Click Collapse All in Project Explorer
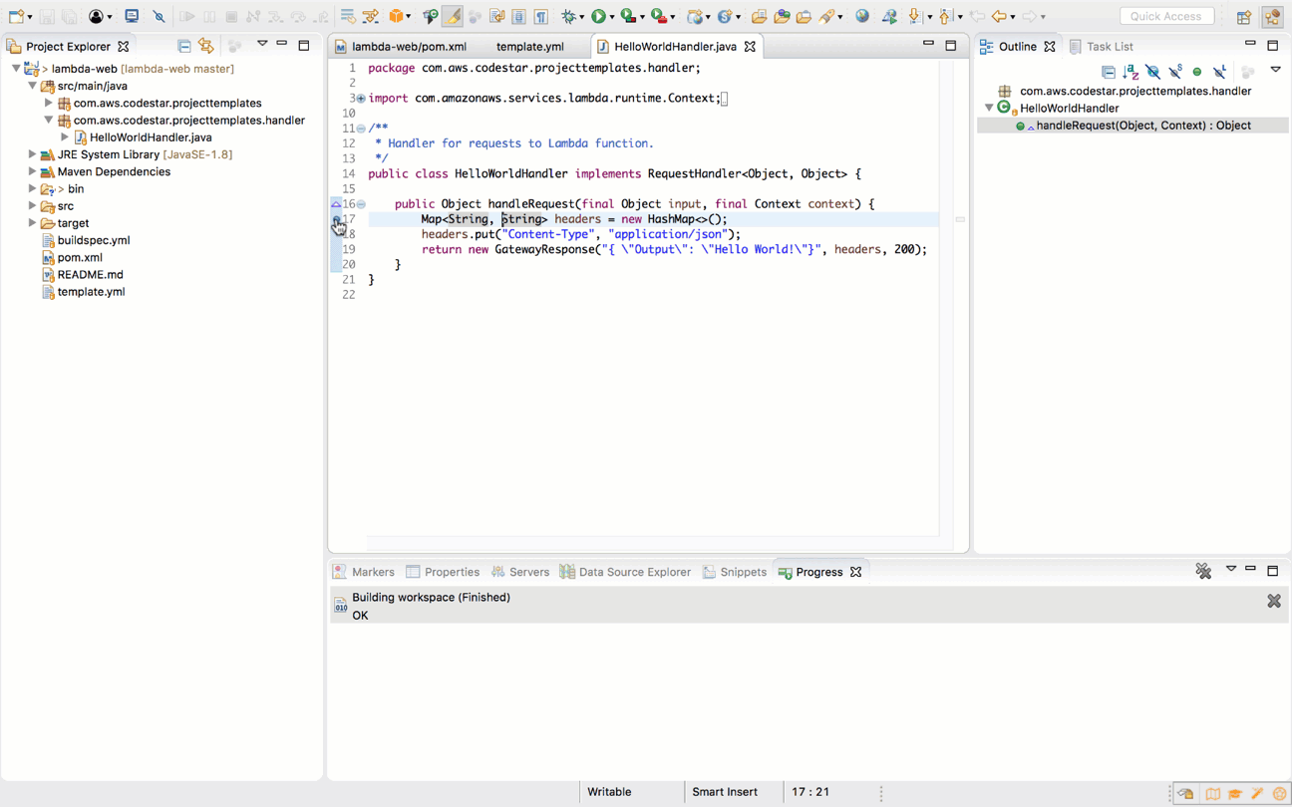The image size is (1292, 807). pos(184,46)
